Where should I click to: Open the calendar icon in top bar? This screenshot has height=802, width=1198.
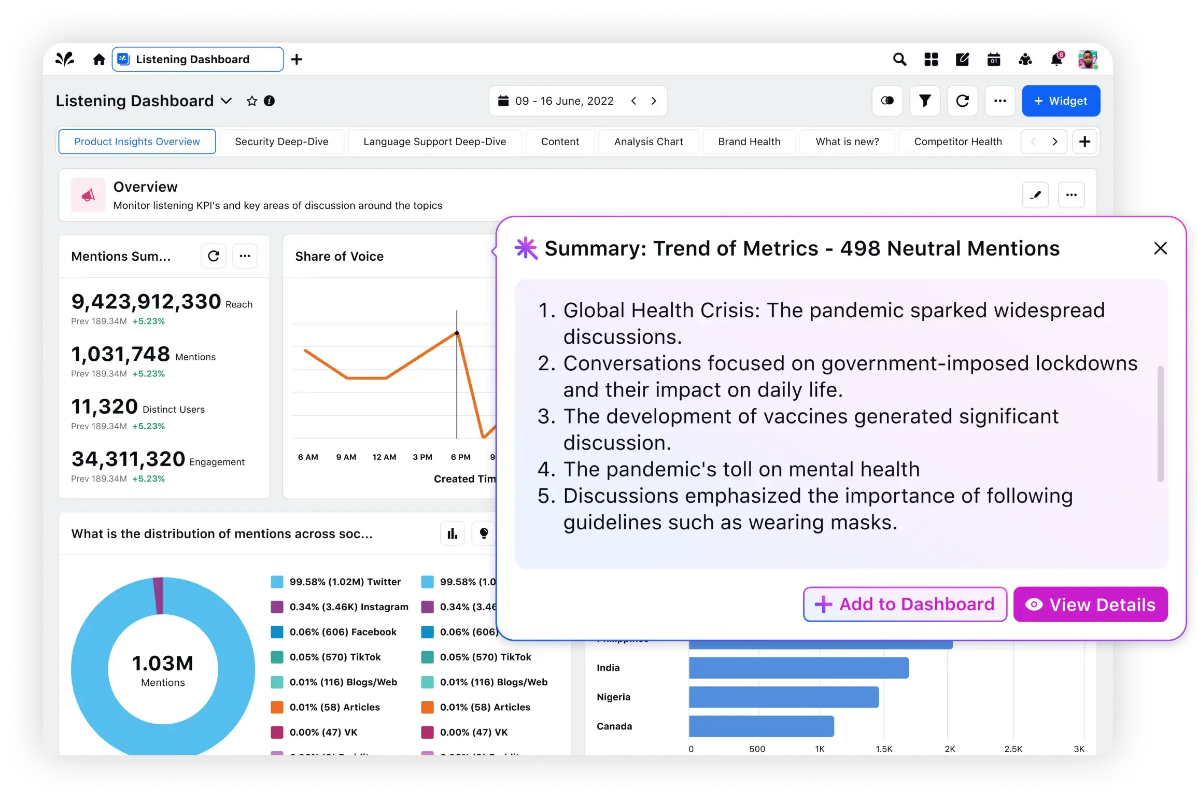click(994, 60)
